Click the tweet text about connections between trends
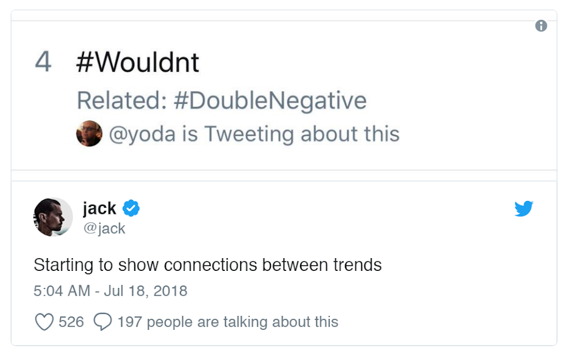The height and width of the screenshot is (362, 571). pos(208,265)
